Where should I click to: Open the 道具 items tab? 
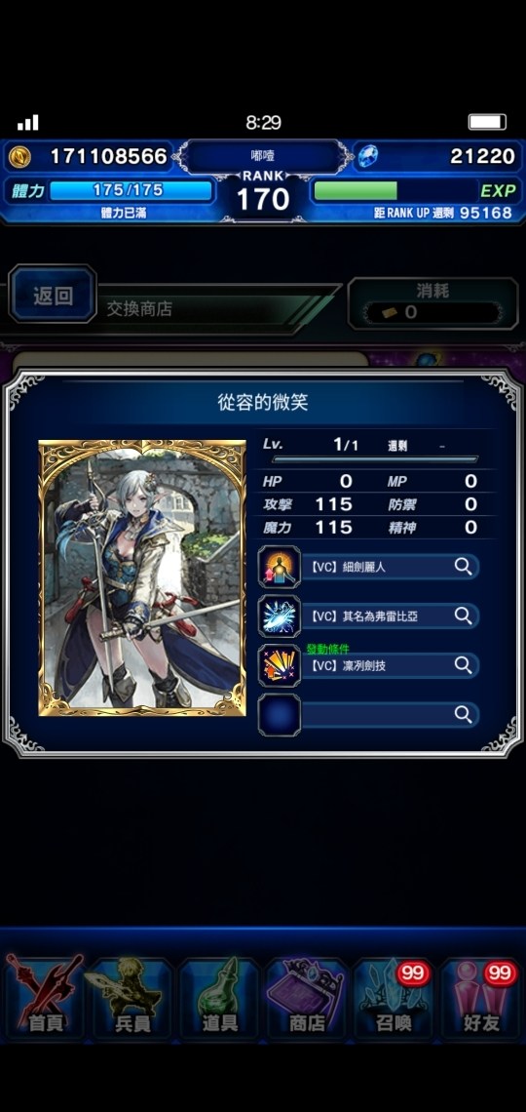(219, 998)
